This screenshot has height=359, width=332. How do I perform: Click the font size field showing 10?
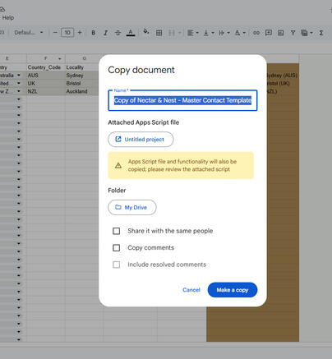tap(67, 33)
